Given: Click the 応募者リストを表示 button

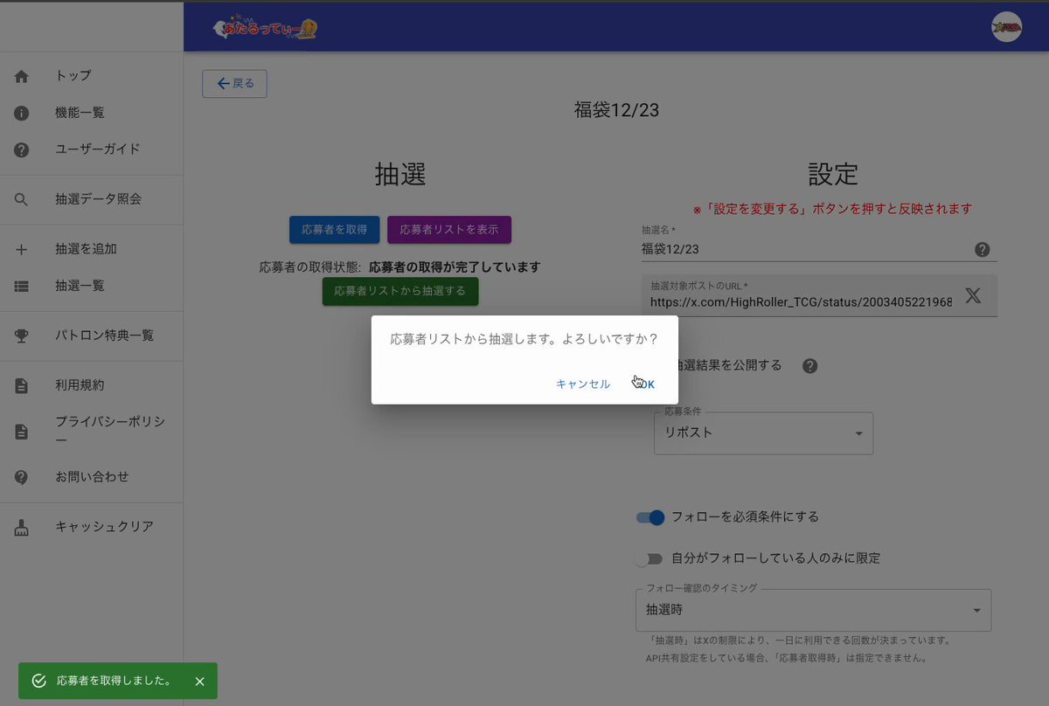Looking at the screenshot, I should click(449, 230).
